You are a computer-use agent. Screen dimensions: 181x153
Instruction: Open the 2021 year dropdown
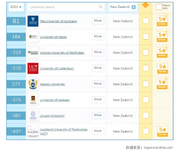coord(16,7)
